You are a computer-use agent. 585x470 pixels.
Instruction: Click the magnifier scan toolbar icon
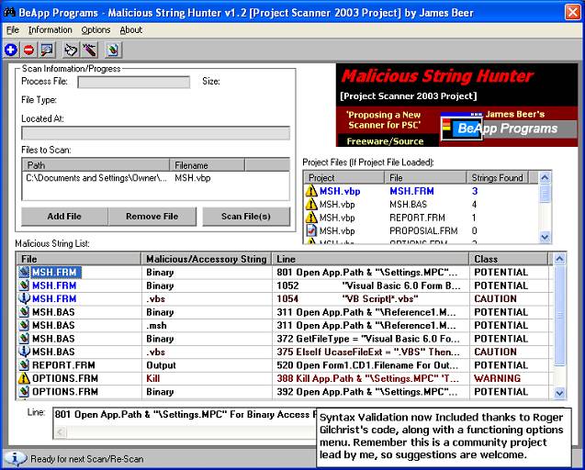[x=46, y=50]
